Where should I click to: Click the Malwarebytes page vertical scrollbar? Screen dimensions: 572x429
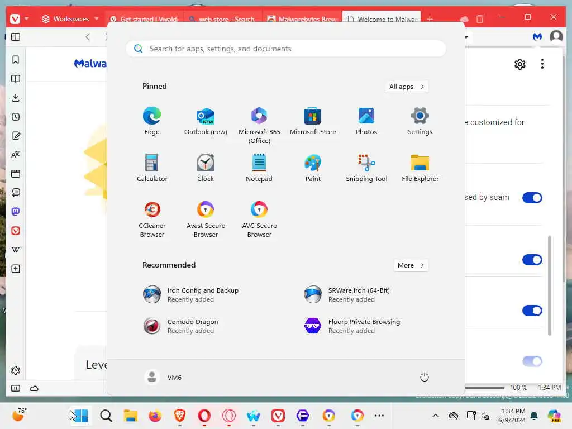point(550,285)
